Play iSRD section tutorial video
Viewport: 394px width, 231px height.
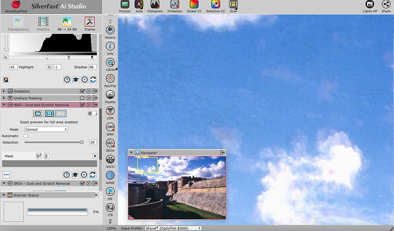tap(84, 174)
